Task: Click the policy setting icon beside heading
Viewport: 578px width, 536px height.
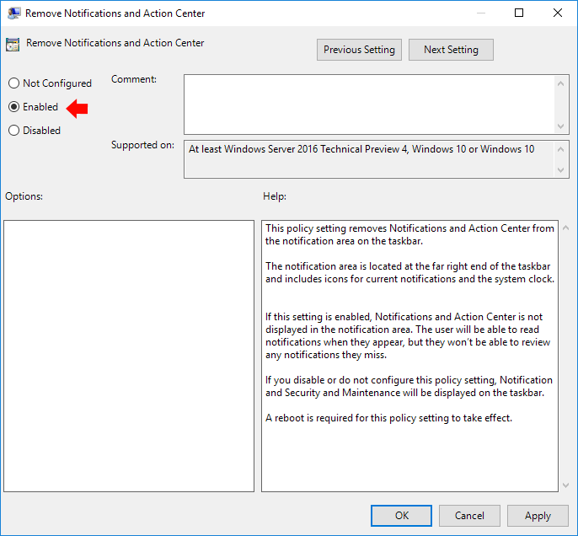Action: 13,45
